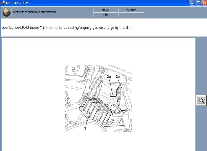
Task: Click the zoom out magnifier button
Action: pyautogui.click(x=201, y=100)
